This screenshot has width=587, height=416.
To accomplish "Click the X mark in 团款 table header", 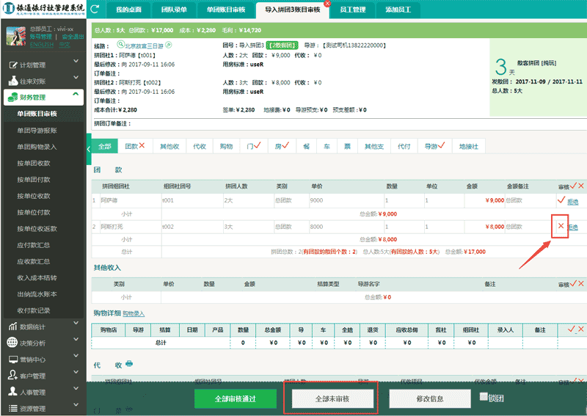I will (580, 186).
